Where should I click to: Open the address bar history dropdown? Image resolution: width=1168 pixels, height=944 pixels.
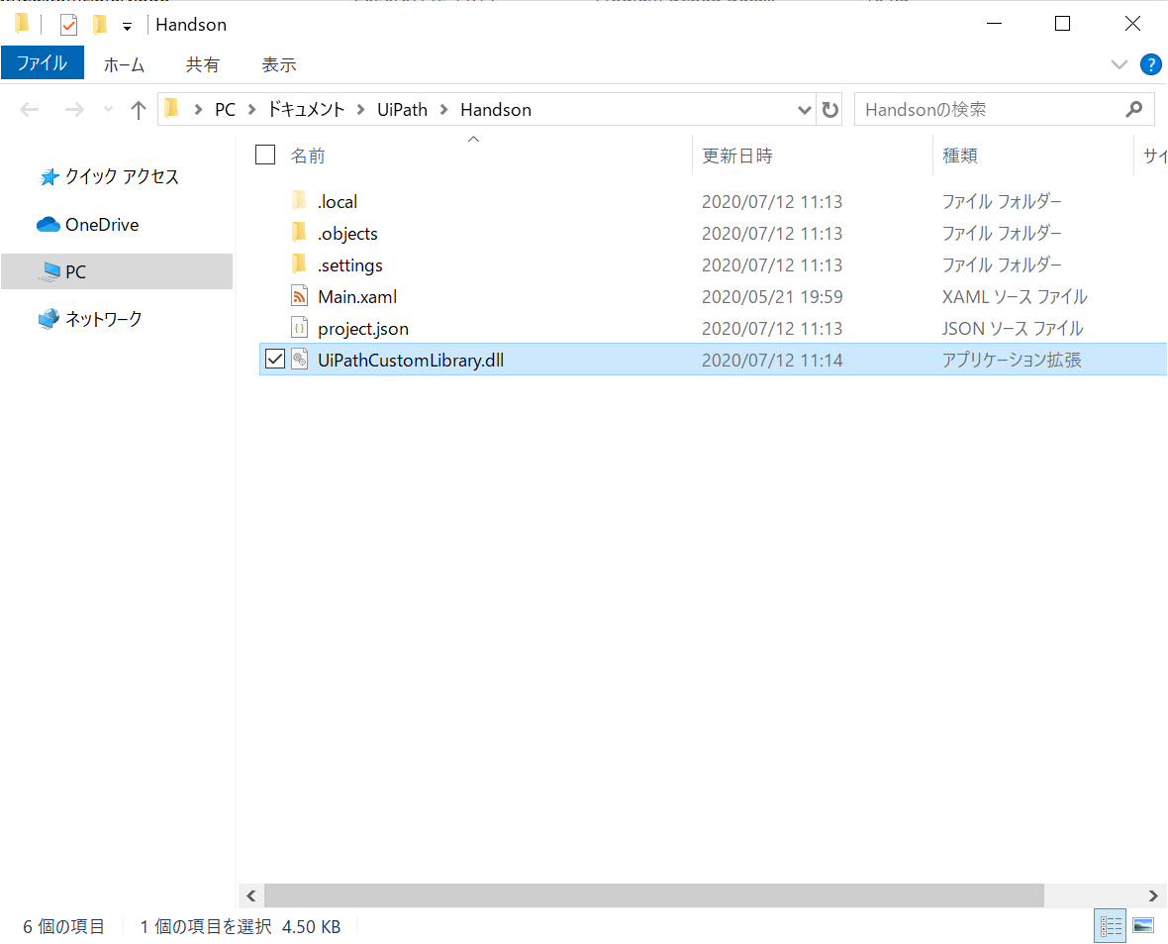click(805, 110)
